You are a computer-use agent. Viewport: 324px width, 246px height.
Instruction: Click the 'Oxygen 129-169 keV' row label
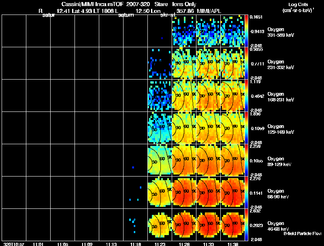click(x=281, y=129)
